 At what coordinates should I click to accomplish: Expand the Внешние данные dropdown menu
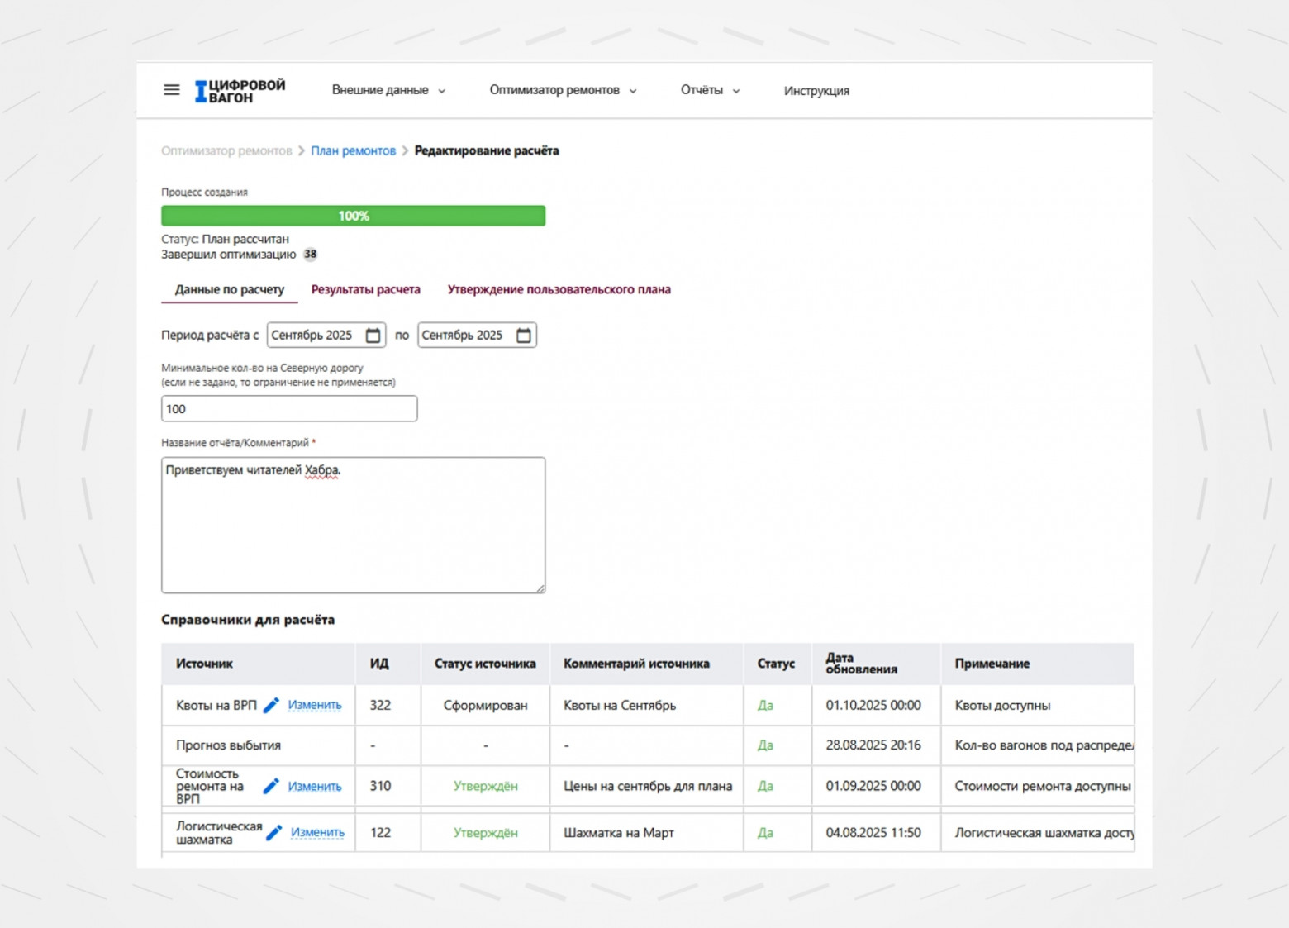388,91
